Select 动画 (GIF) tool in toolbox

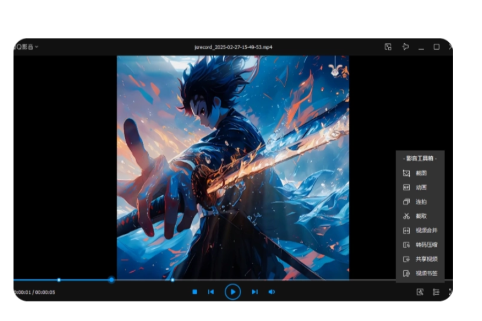pyautogui.click(x=420, y=188)
